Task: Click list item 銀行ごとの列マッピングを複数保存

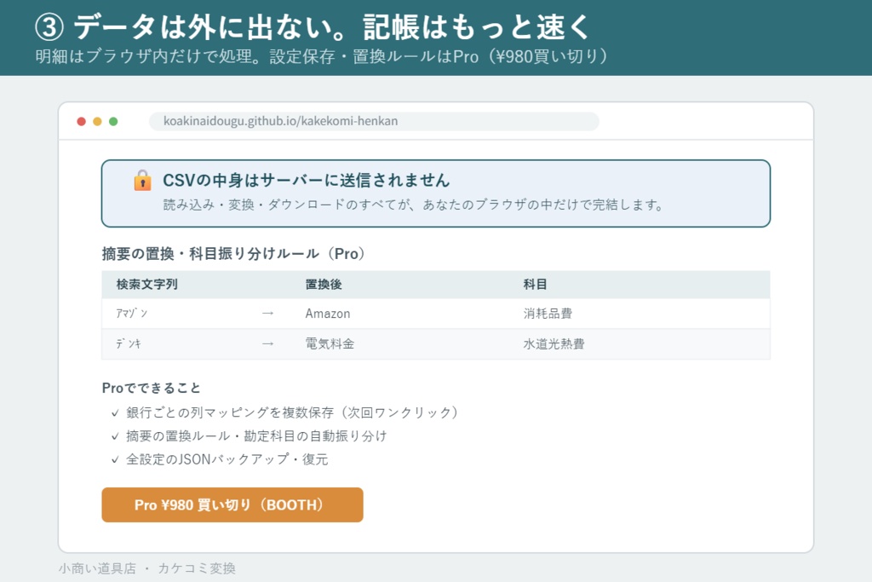Action: 293,412
